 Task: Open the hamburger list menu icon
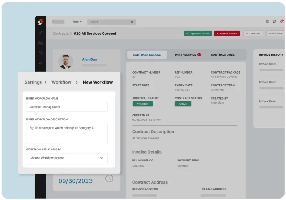(267, 21)
